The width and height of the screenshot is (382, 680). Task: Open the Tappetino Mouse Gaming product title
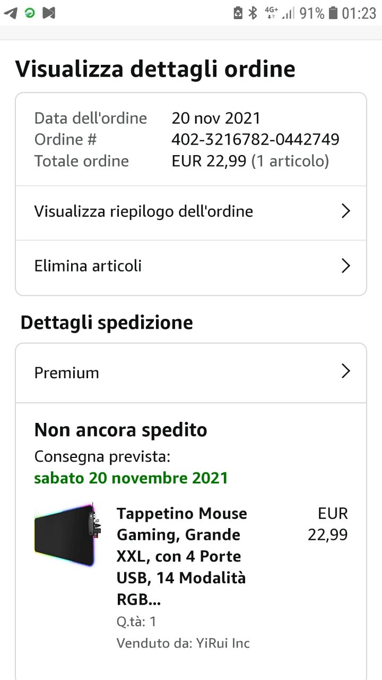[182, 556]
